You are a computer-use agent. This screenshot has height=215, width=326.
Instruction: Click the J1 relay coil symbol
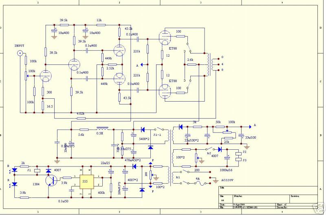(x=37, y=170)
